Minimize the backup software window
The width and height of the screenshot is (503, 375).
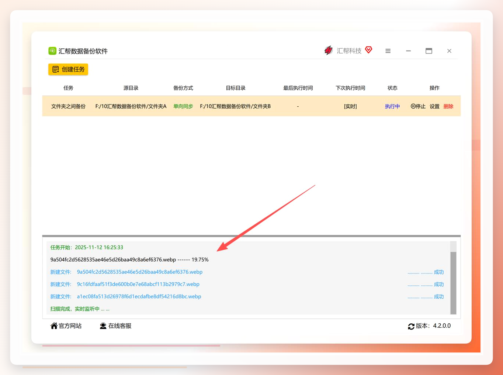coord(408,51)
